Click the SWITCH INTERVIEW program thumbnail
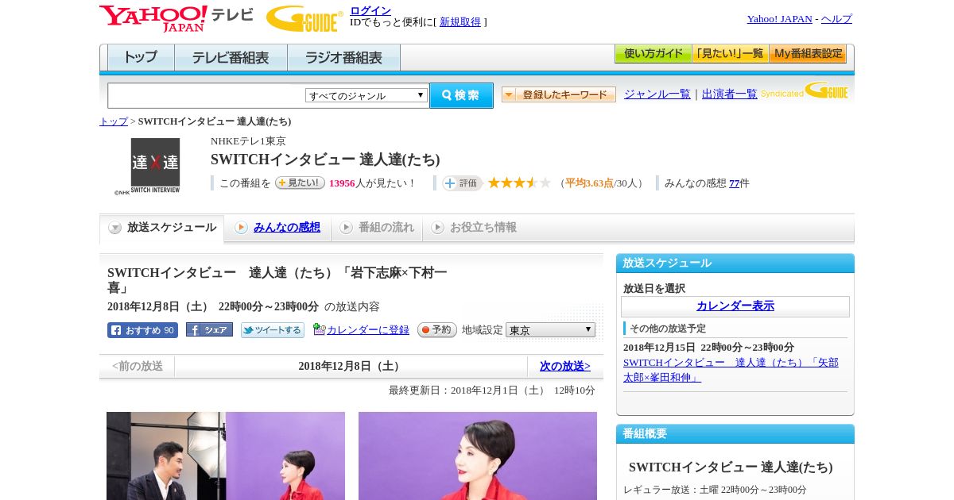The height and width of the screenshot is (500, 954). click(154, 167)
